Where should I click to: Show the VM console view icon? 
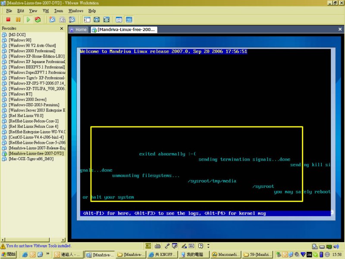[x=129, y=19]
